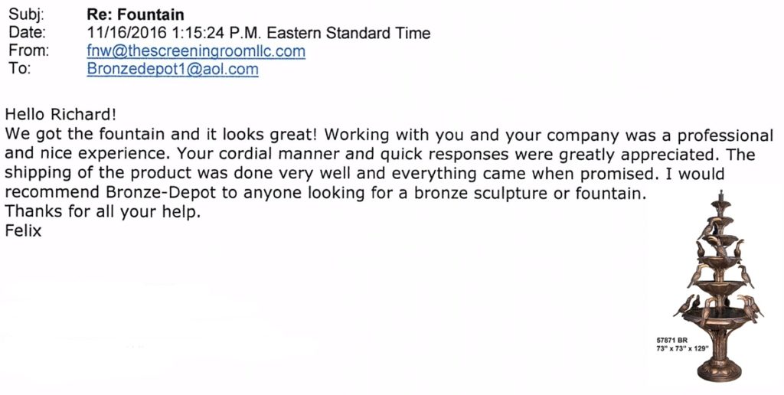Click the 'Date:' header label

pos(27,33)
